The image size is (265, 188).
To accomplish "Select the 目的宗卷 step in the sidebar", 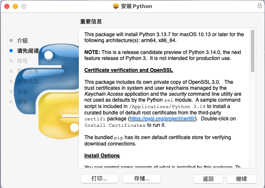I will point(28,71).
